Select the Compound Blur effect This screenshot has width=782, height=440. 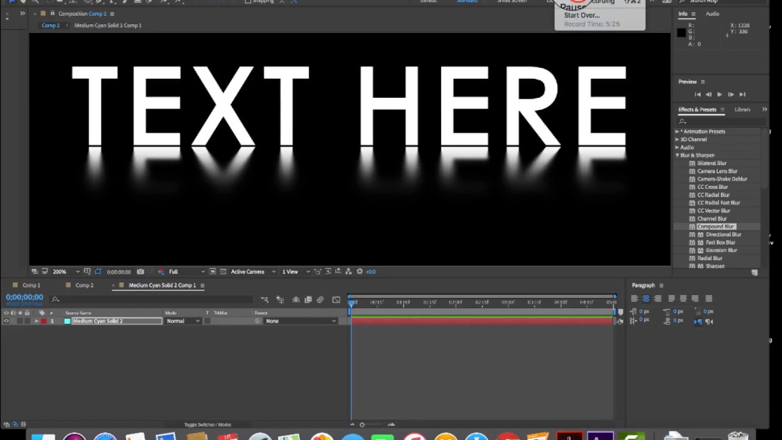pos(715,226)
